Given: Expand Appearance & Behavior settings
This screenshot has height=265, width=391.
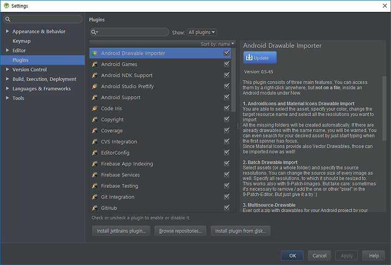Looking at the screenshot, I should coord(7,31).
